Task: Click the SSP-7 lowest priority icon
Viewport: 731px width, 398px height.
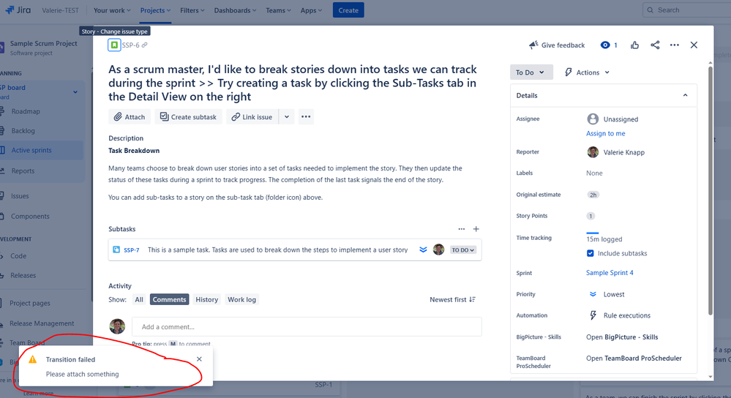Action: click(423, 249)
